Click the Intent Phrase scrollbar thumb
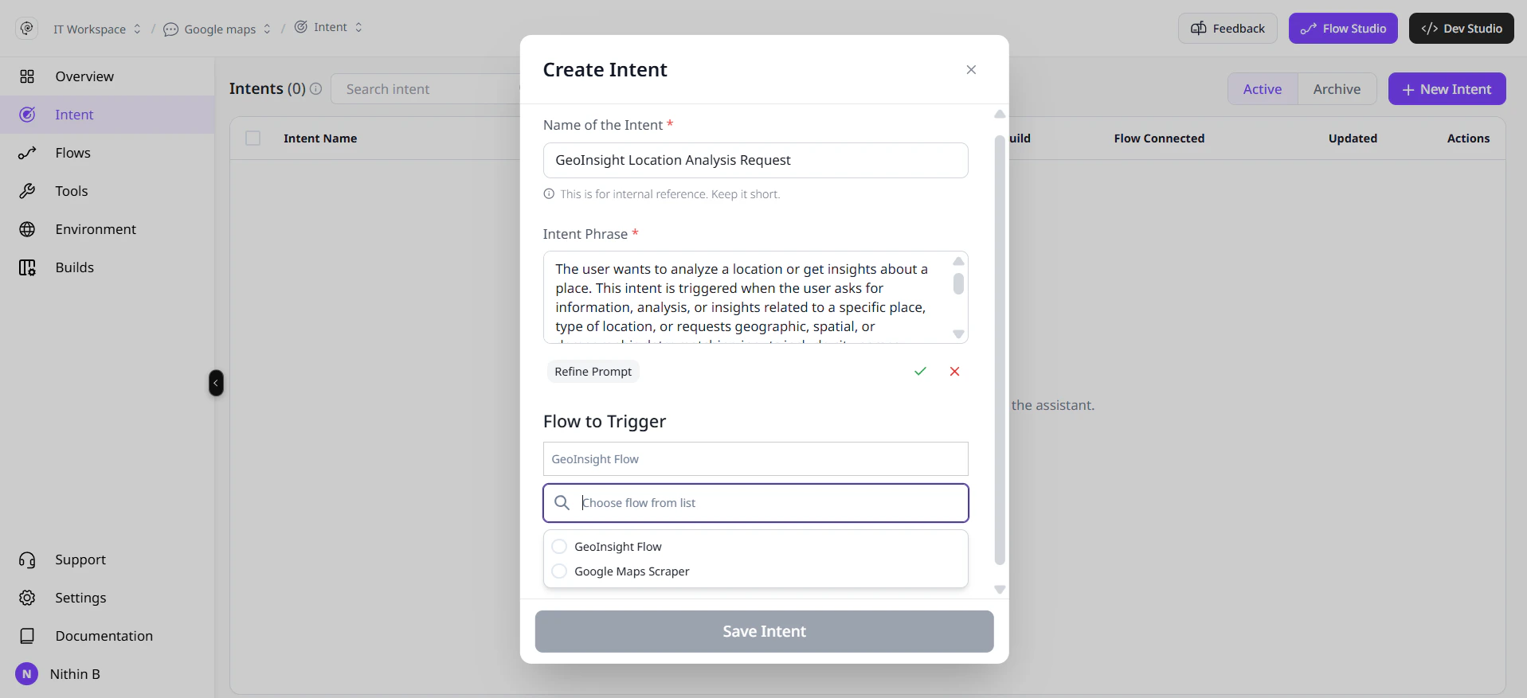1527x698 pixels. [x=958, y=283]
